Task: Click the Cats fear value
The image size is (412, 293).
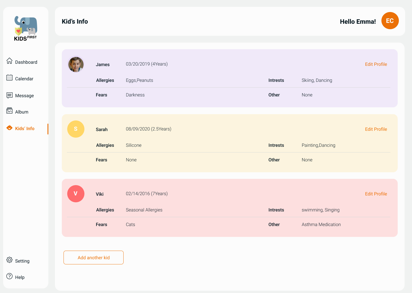Action: pos(130,225)
